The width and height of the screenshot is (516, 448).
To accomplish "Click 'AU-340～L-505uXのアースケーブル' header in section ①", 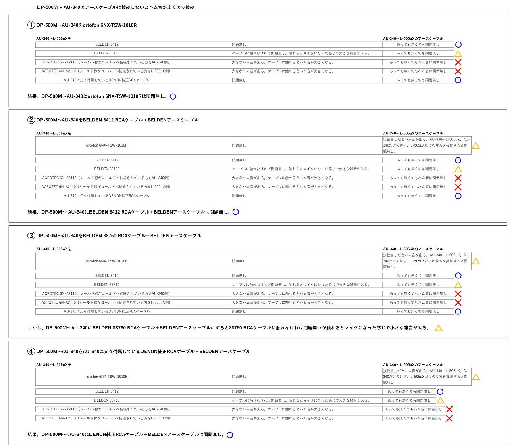I will pos(413,38).
